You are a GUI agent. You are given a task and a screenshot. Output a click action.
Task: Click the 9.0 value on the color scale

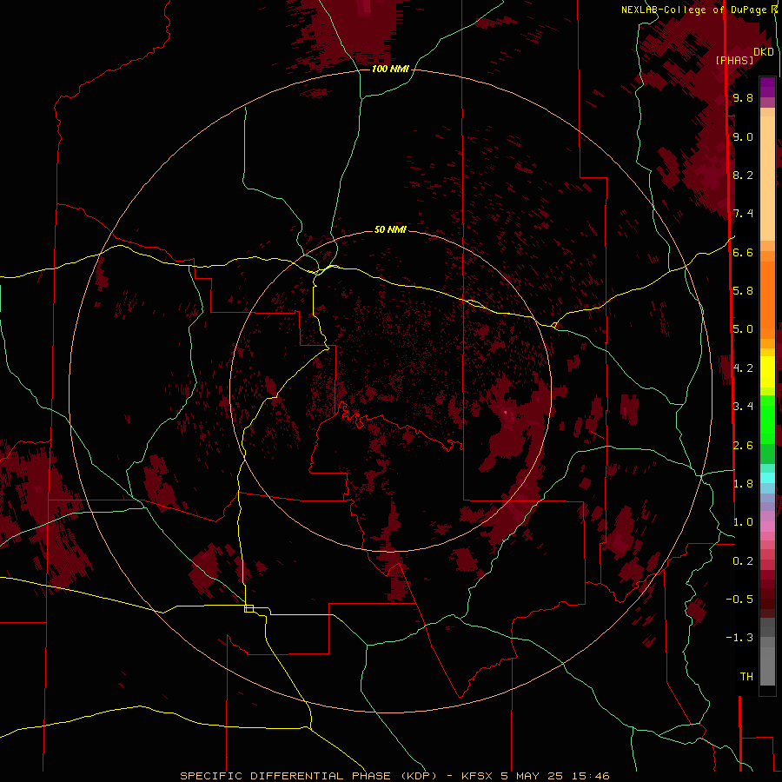743,136
